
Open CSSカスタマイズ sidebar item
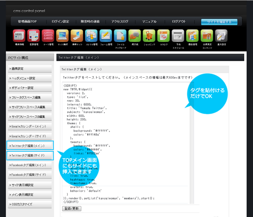[x=30, y=204]
